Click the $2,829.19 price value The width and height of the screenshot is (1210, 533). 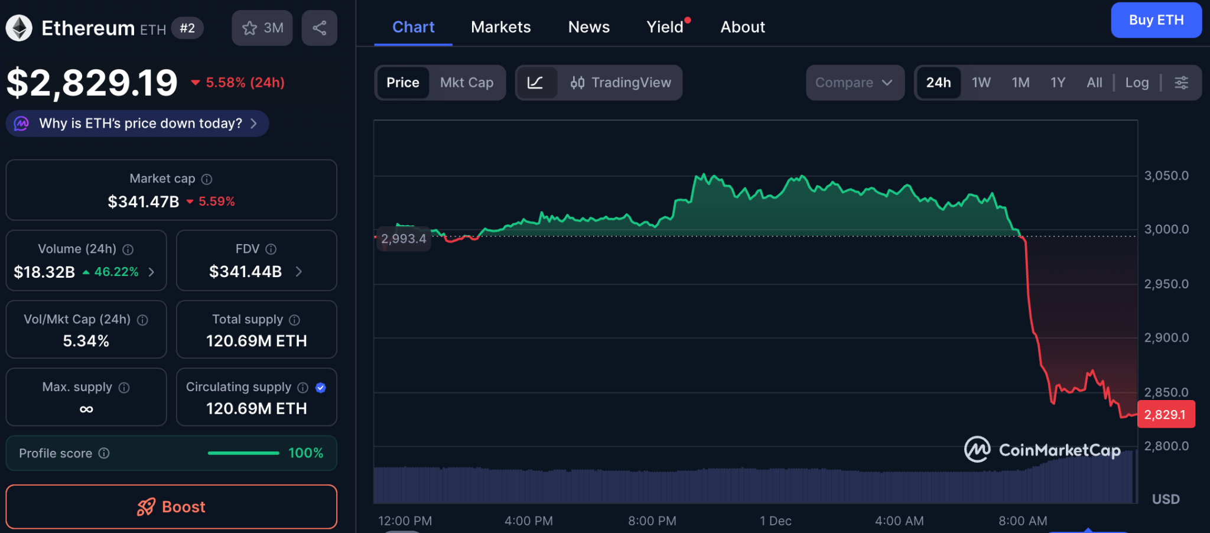(92, 83)
